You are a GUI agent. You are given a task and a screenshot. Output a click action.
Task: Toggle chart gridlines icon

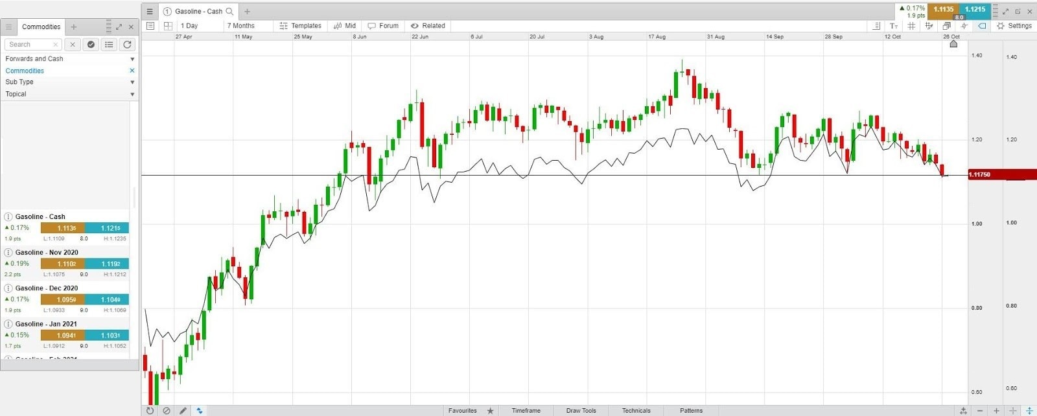(x=911, y=26)
